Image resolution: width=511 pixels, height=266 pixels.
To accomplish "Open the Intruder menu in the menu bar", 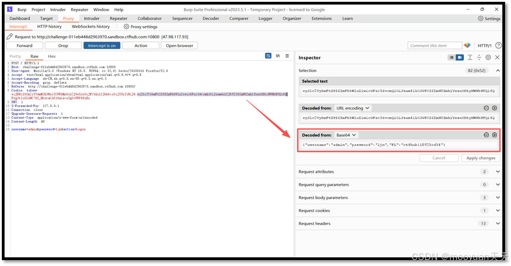I will pos(58,10).
